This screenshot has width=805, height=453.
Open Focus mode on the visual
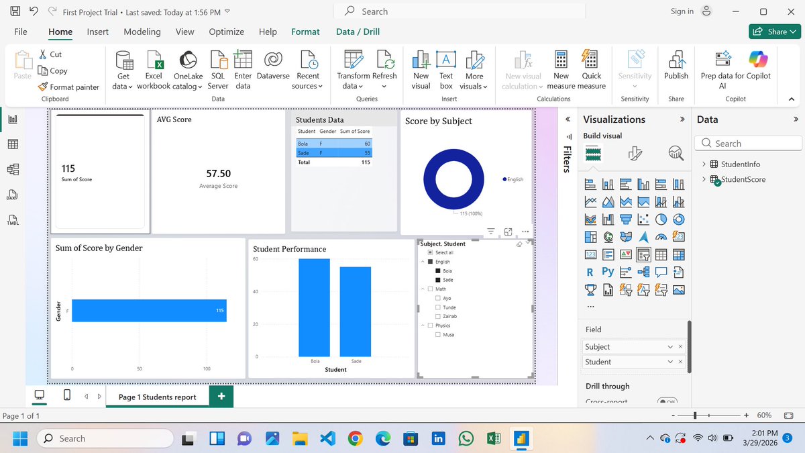pos(508,232)
